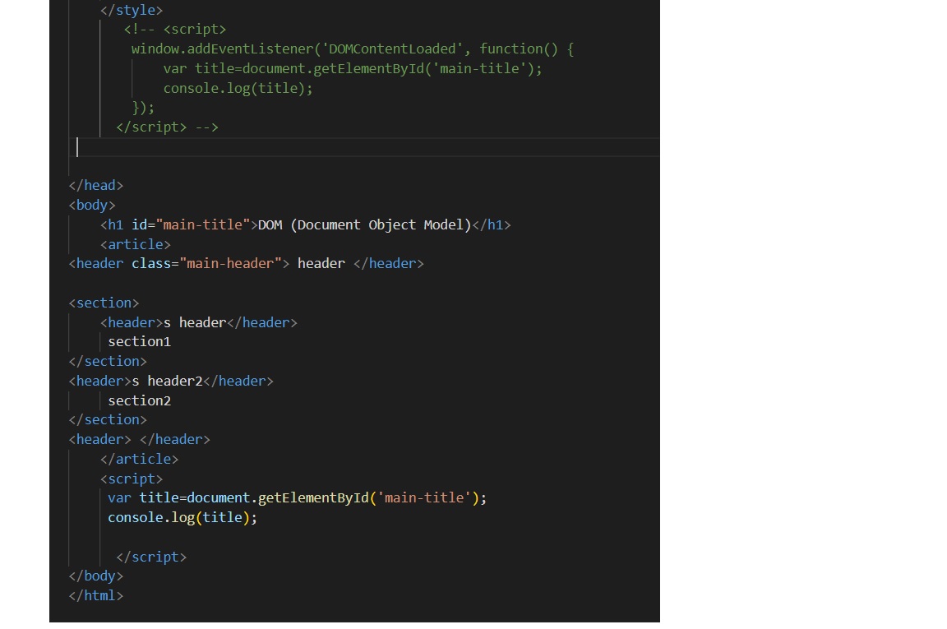Image resolution: width=947 pixels, height=629 pixels.
Task: Click the '</script> -->' line
Action: tap(168, 127)
